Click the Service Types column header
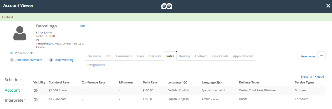 click(304, 82)
